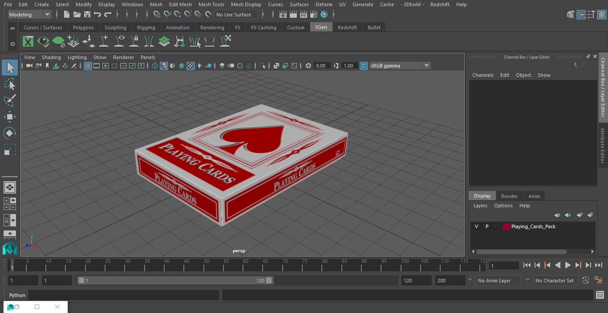Choose the Paint selection tool
The height and width of the screenshot is (313, 608).
click(10, 100)
